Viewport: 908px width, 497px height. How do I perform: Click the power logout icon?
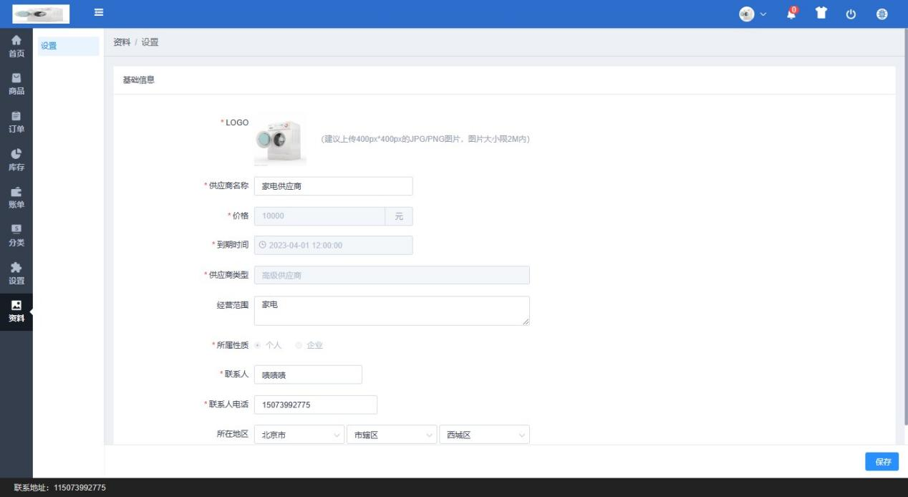(851, 14)
